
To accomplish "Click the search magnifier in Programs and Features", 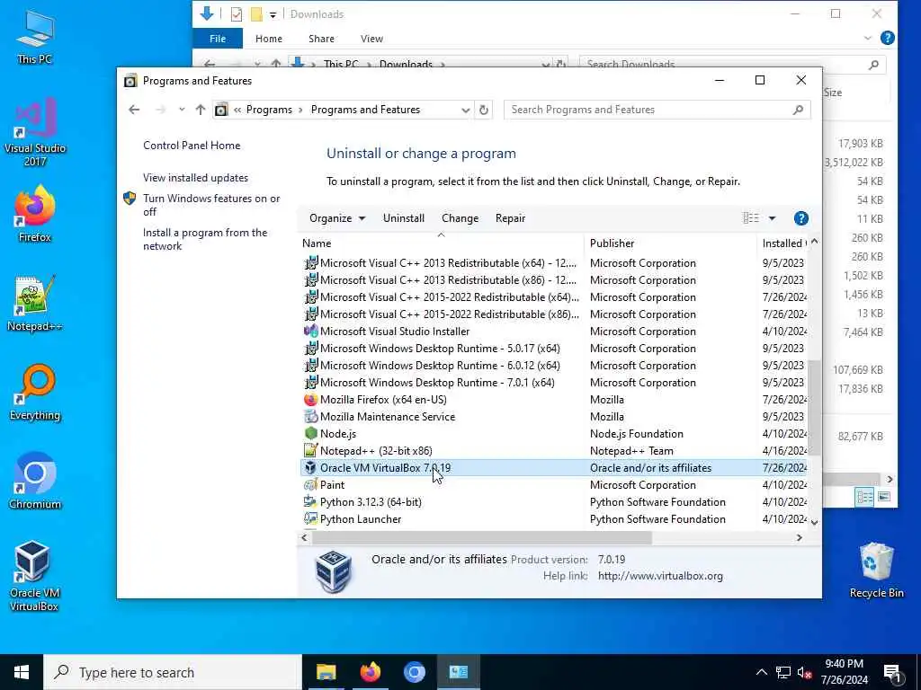I will coord(798,110).
